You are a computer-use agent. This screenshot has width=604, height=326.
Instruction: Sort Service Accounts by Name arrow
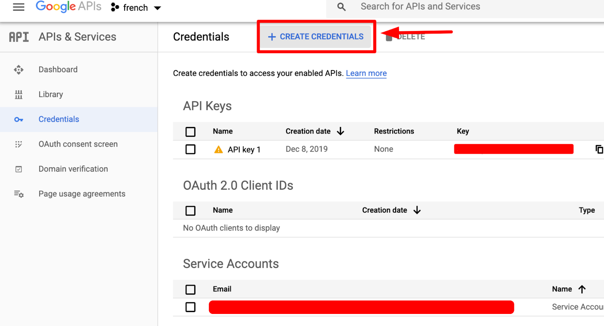click(582, 289)
